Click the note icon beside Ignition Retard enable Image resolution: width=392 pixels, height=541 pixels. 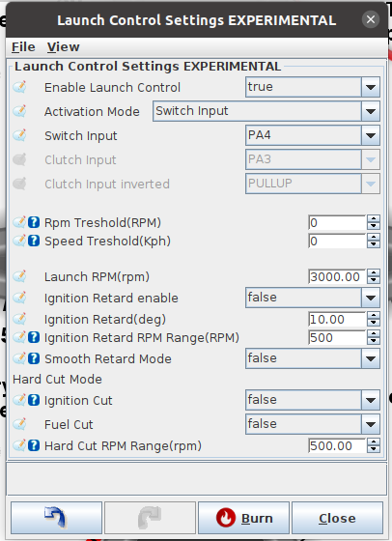tap(19, 298)
